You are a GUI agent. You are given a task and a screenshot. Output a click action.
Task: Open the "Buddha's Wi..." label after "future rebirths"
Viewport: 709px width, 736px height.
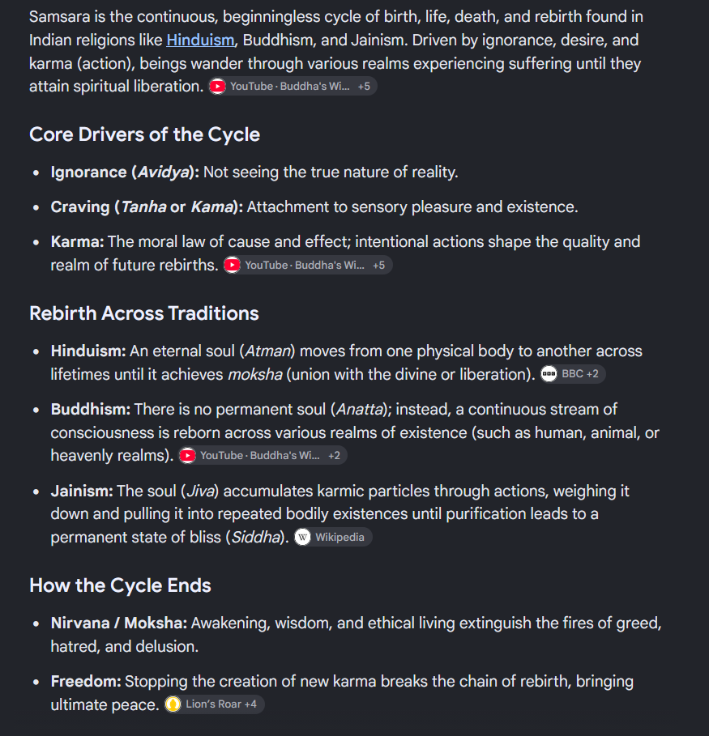click(329, 266)
